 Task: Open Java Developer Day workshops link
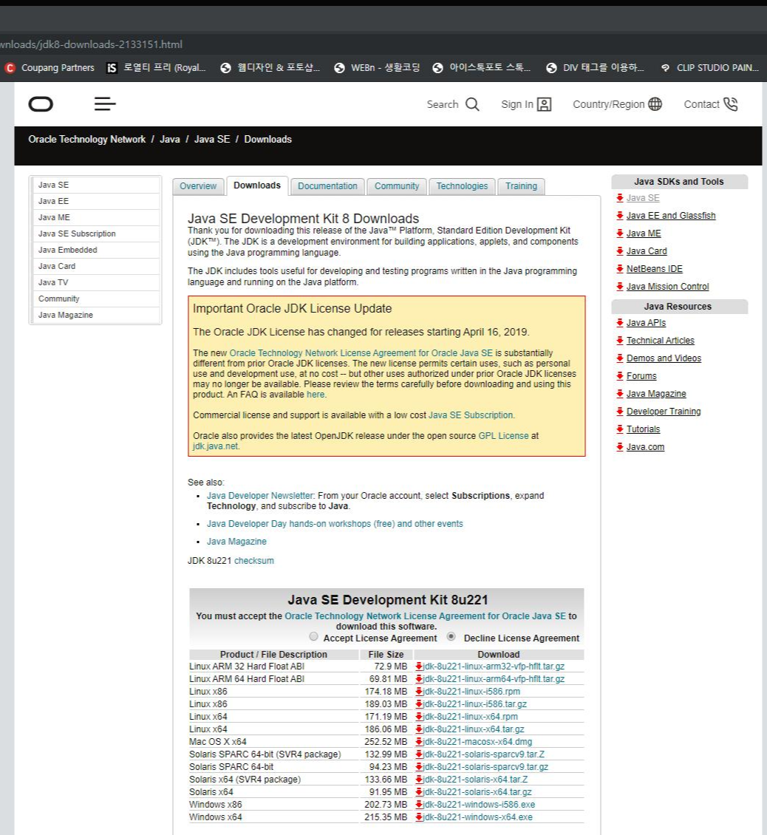click(x=335, y=524)
